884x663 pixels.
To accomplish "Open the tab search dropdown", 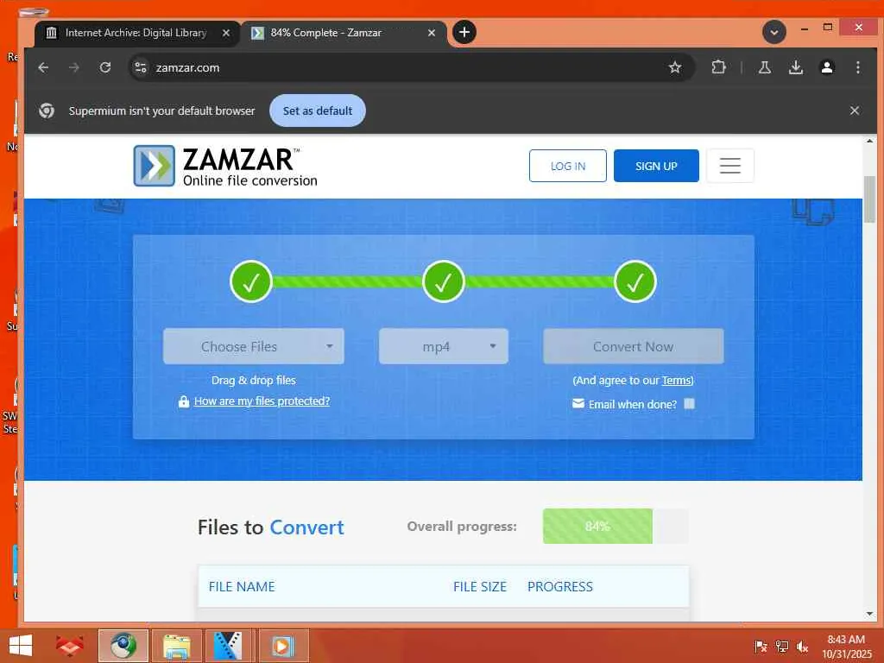I will [x=774, y=32].
